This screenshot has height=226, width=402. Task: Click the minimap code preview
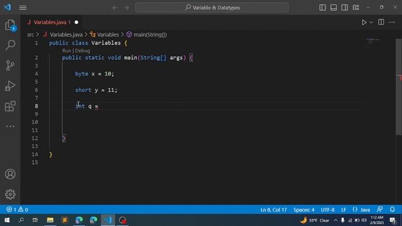(x=373, y=41)
